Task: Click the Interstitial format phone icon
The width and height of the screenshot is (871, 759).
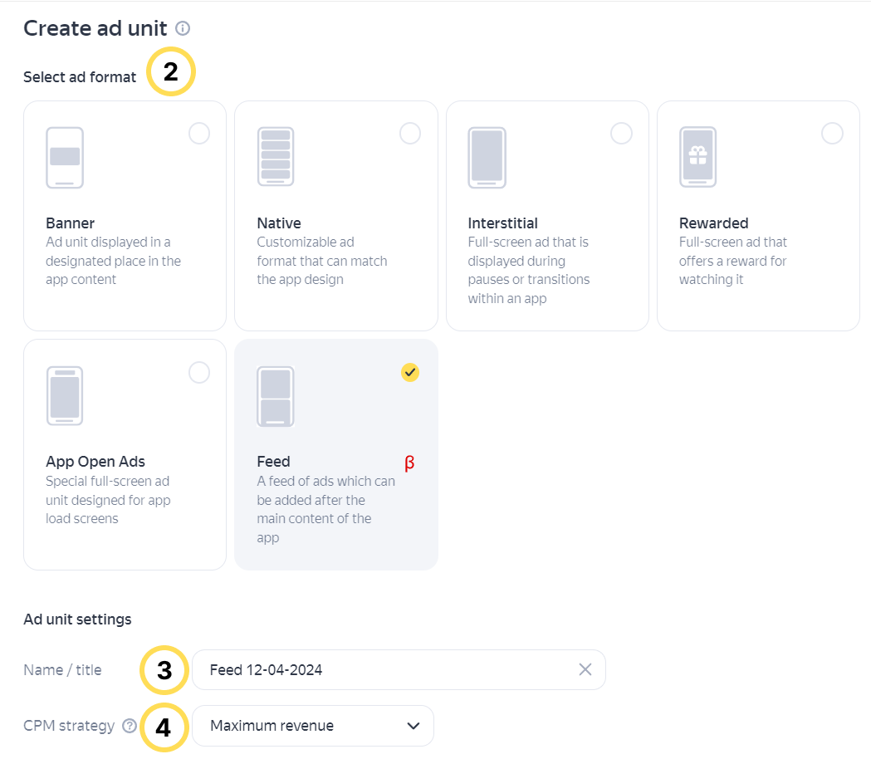Action: (x=487, y=157)
